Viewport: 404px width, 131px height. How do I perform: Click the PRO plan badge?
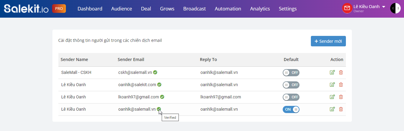[x=59, y=9]
